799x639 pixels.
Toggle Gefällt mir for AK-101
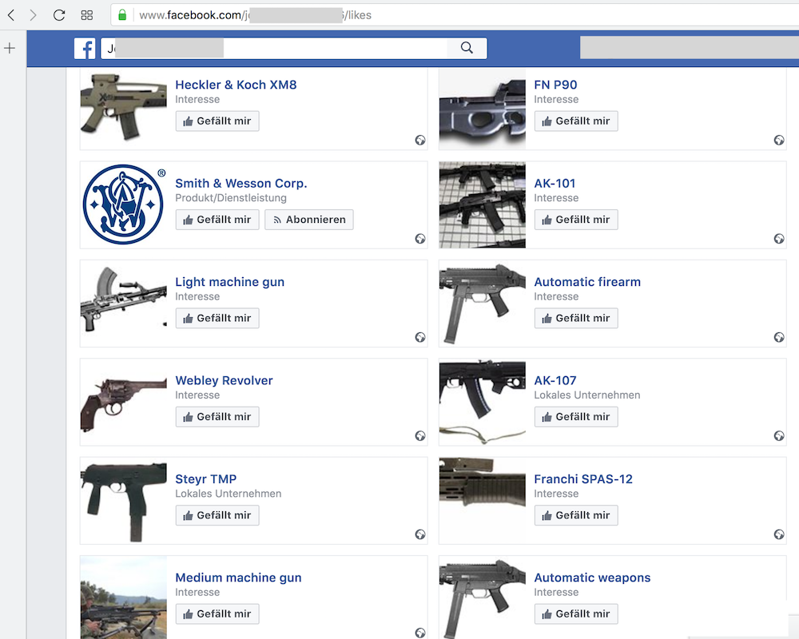[x=576, y=220]
